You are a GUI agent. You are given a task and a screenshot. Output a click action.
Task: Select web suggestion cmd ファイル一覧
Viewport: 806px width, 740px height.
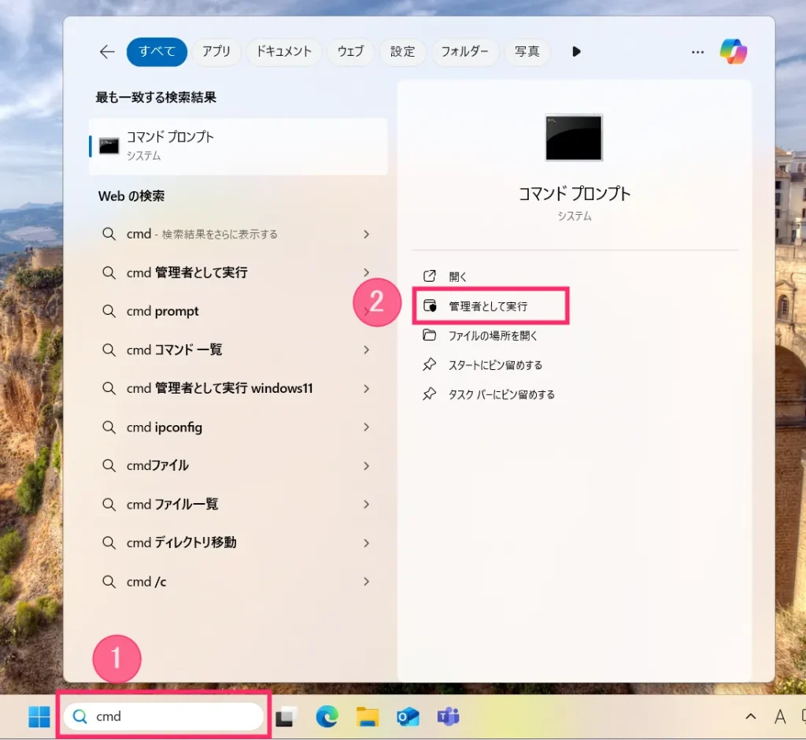click(238, 504)
